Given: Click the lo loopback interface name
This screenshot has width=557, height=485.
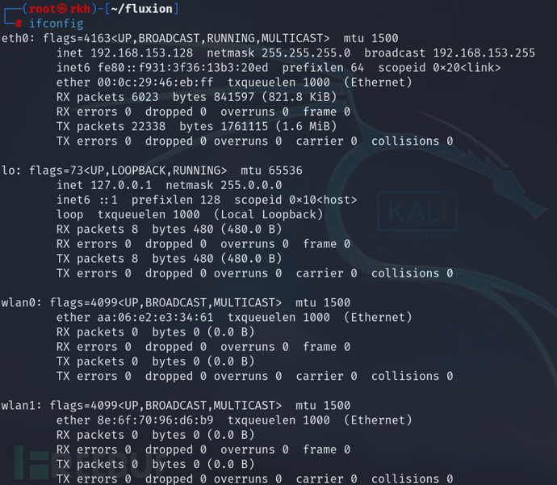Looking at the screenshot, I should [x=8, y=171].
